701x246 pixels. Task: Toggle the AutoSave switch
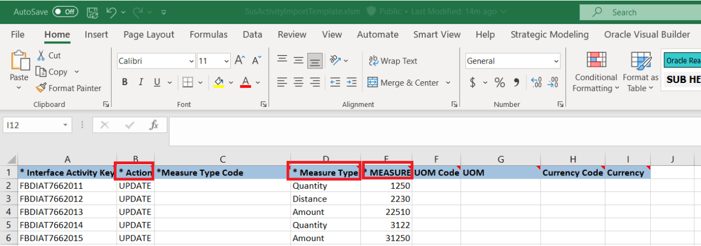(65, 11)
